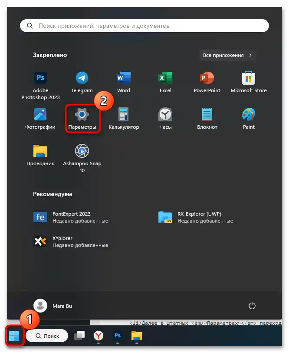This screenshot has width=289, height=353.
Task: Open Adobe Photoshop 2023 pinned app
Action: (x=40, y=86)
